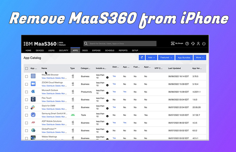Expand More actions for Microsoft Outlook
The image size is (236, 152).
64,93
